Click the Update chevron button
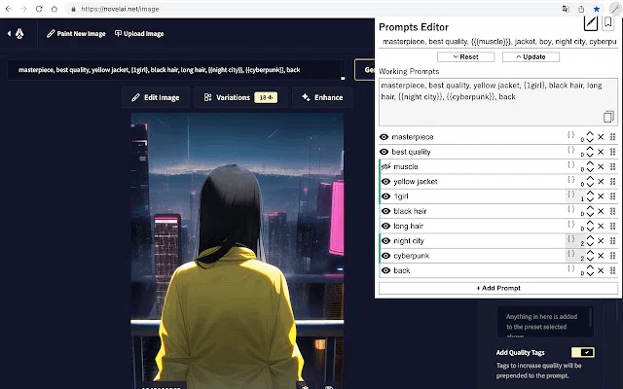 coord(531,56)
